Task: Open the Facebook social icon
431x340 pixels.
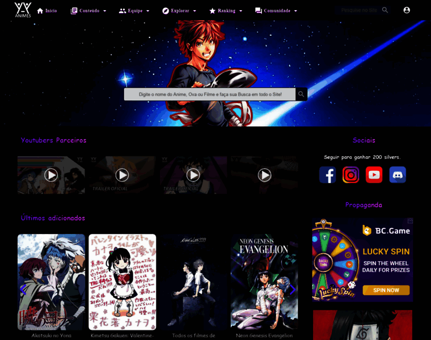Action: click(x=327, y=175)
